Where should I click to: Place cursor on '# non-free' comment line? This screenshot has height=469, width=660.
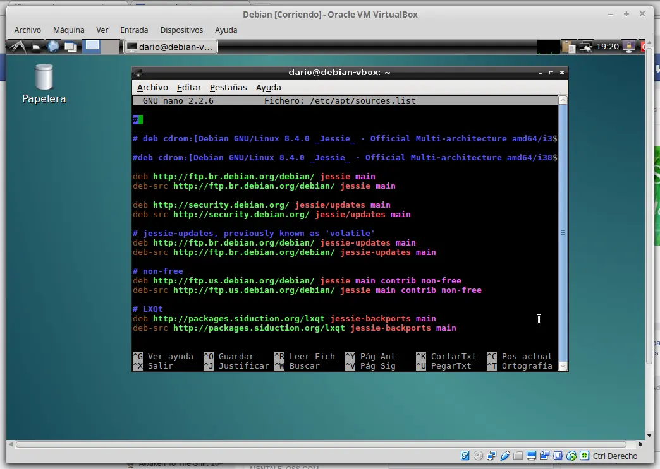[158, 271]
